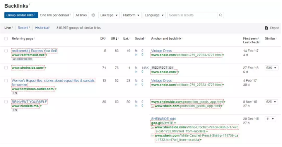Screen dimensions: 282x147
Task: Toggle the select-all checkbox in header
Action: pyautogui.click(x=6, y=39)
